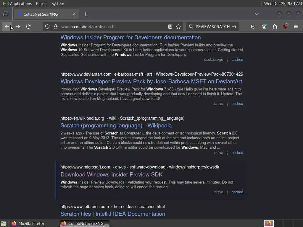Image resolution: width=303 pixels, height=227 pixels.
Task: Click the workspace switcher Firefox thumbnail
Action: [x=269, y=223]
